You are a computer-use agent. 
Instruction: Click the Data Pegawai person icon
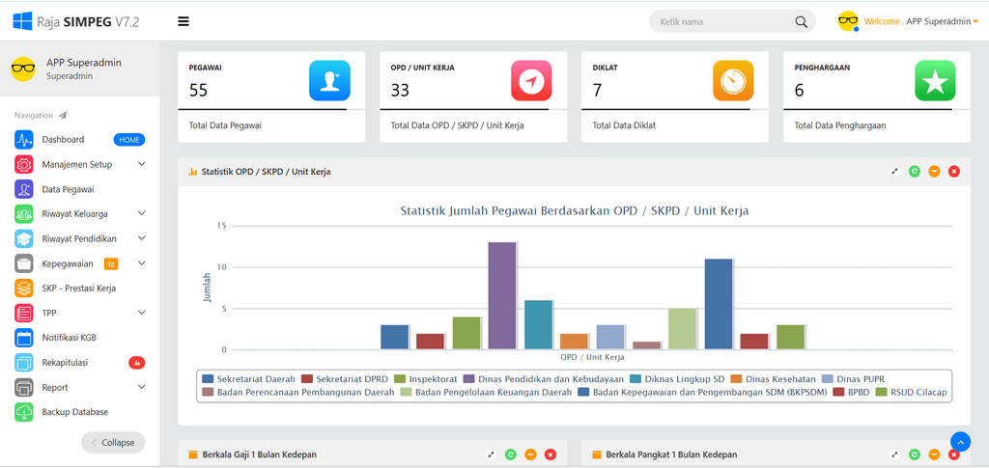24,189
